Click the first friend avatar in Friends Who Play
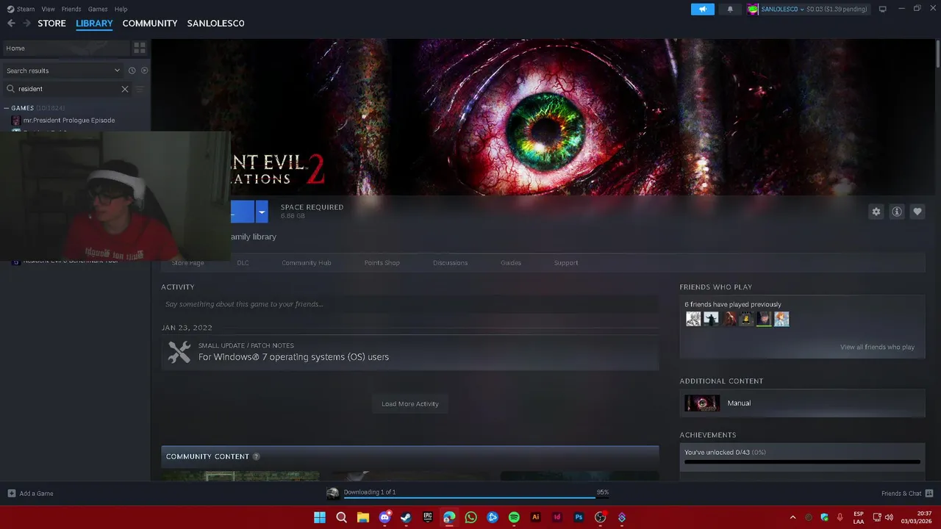 [x=693, y=319]
